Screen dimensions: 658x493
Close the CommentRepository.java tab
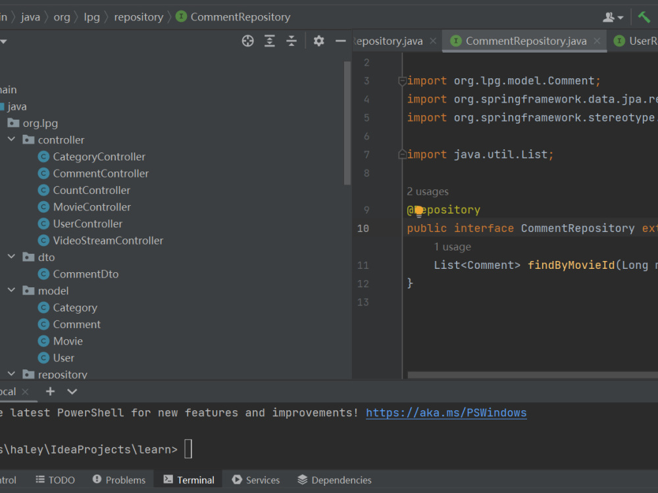coord(597,41)
